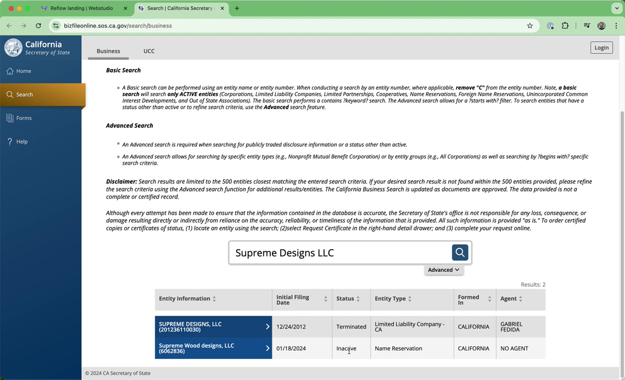Open Chrome three-dot menu
625x380 pixels.
coord(616,25)
